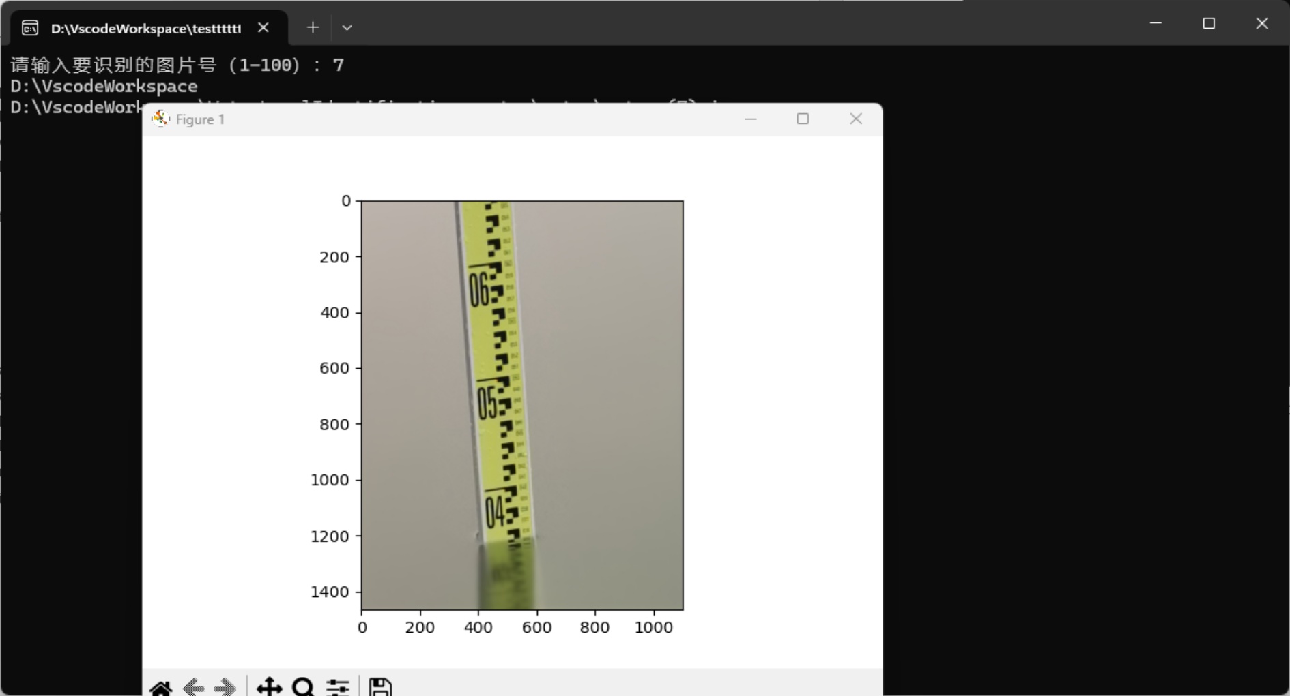Maximize the Figure 1 window
The image size is (1290, 696).
803,119
